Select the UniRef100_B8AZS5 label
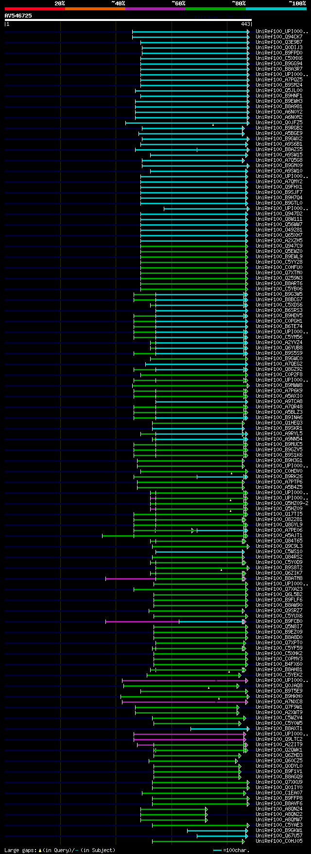 tap(279, 149)
